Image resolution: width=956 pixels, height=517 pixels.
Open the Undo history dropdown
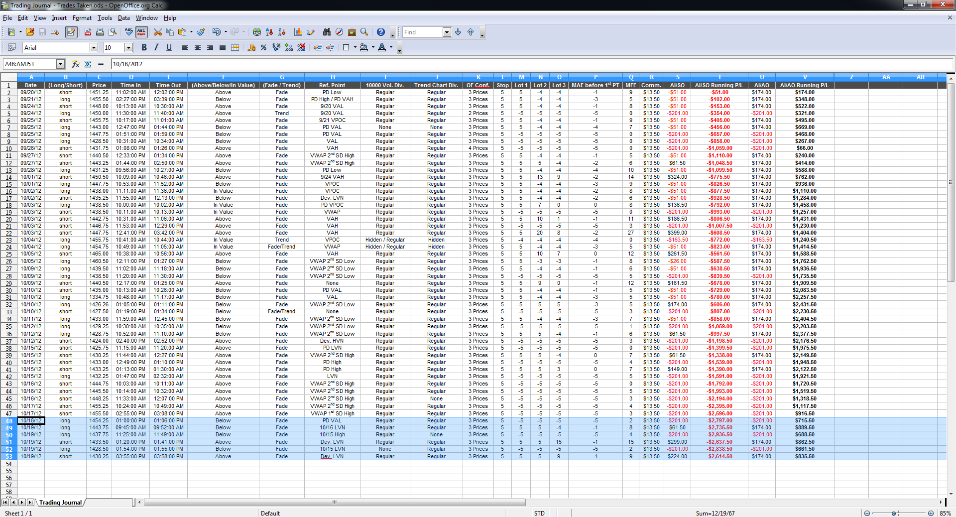pos(226,32)
